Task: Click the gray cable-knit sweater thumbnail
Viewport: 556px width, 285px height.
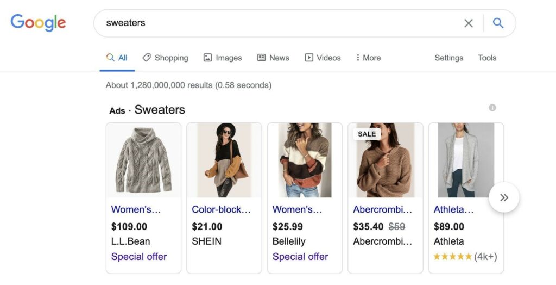Action: point(143,160)
